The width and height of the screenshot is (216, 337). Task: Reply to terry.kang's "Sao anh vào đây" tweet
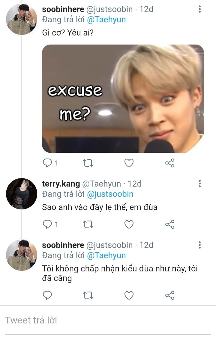pyautogui.click(x=47, y=224)
